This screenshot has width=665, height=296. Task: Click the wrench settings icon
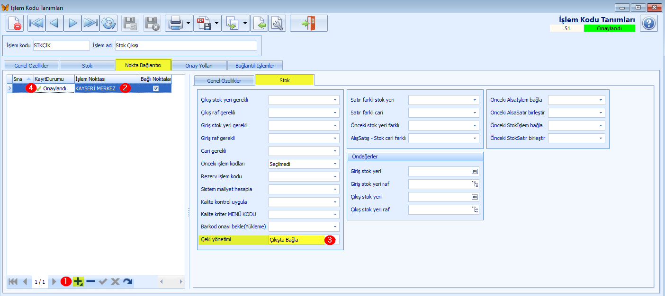pyautogui.click(x=277, y=23)
